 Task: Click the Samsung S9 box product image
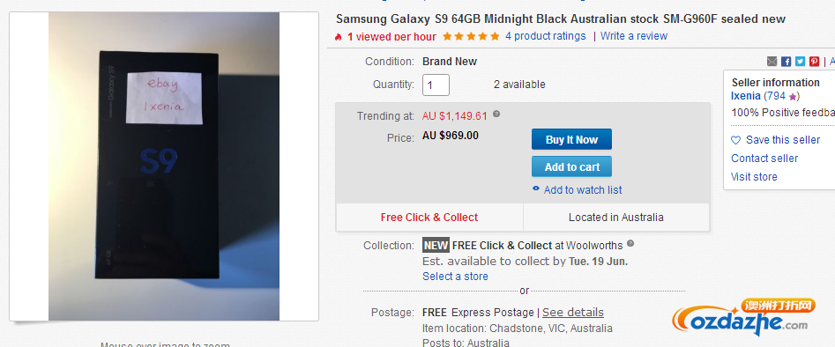click(x=164, y=166)
